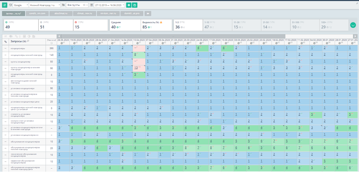
Task: Click query кондиционеры нижний новгород
Action: pyautogui.click(x=26, y=55)
